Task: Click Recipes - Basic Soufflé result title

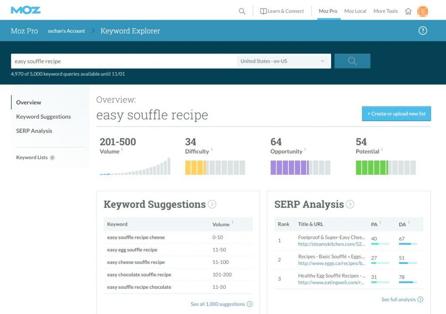Action: [x=331, y=257]
